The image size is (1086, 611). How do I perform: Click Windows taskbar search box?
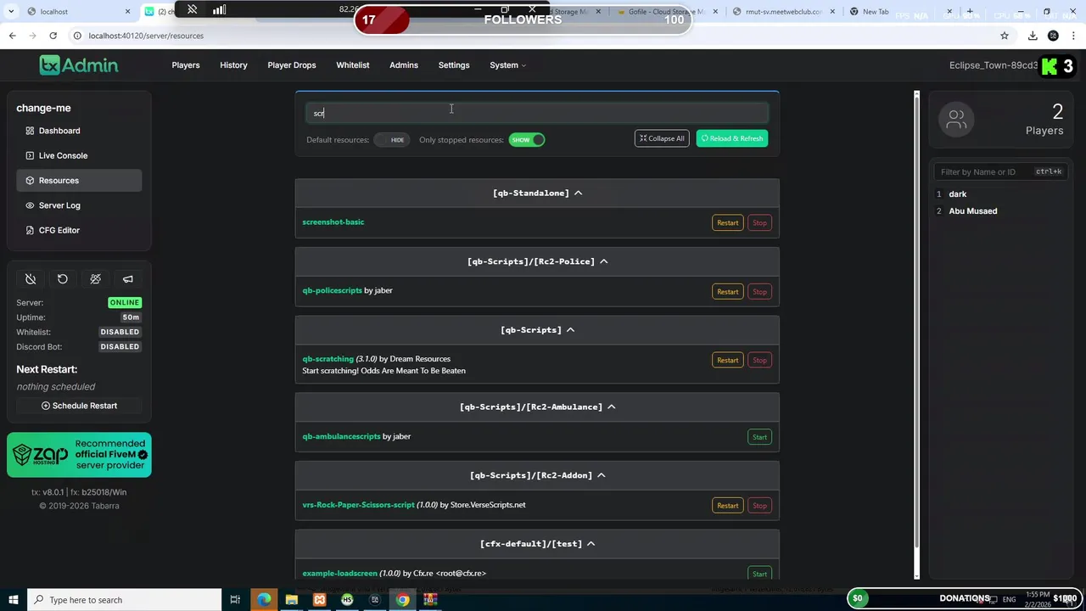coord(124,600)
